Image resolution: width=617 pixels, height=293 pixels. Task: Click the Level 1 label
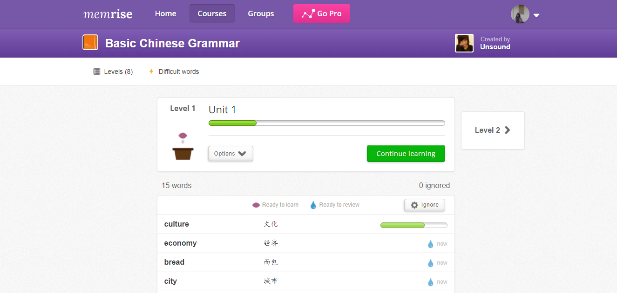pos(183,108)
